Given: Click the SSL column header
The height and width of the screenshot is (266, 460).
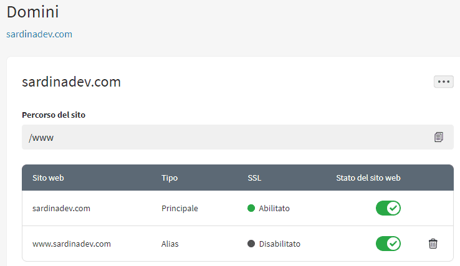Looking at the screenshot, I should tap(254, 178).
